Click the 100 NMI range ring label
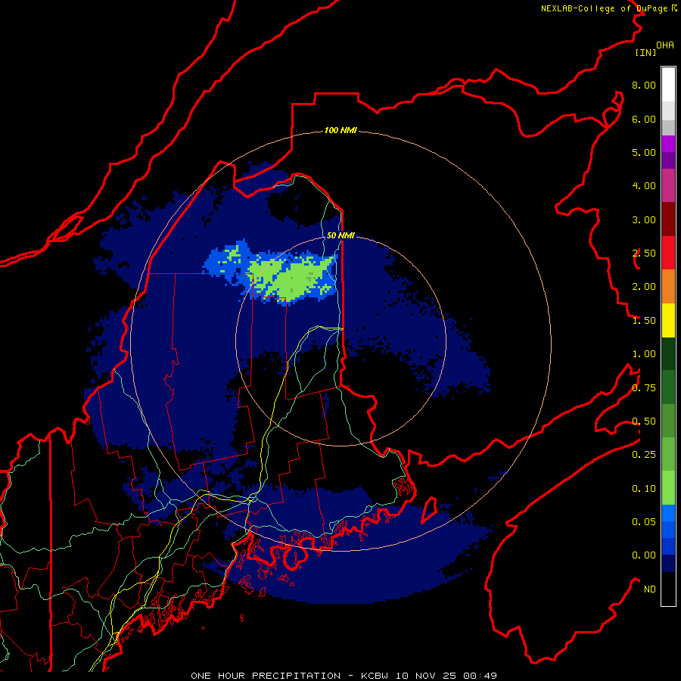681x681 pixels. pos(340,130)
